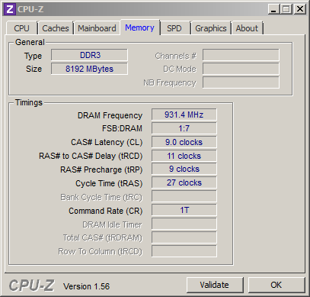Maximize the CPU-Z window
Screen dimensions: 310x297
[286, 9]
